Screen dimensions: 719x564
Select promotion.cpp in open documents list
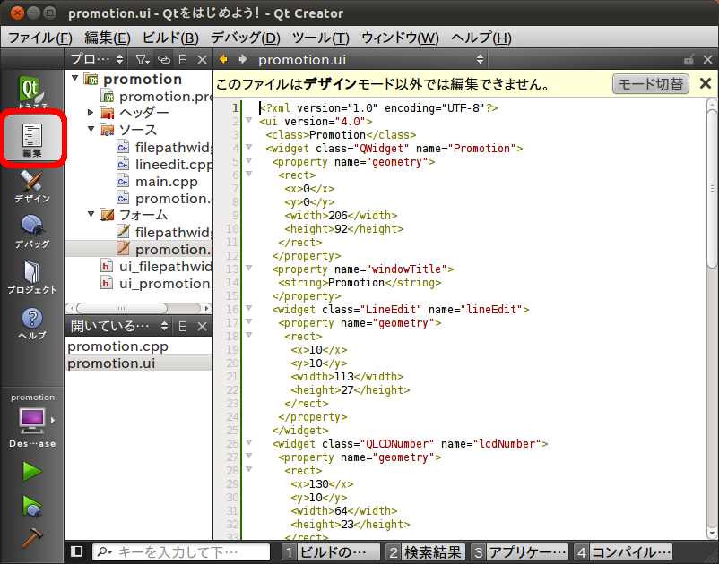(117, 346)
